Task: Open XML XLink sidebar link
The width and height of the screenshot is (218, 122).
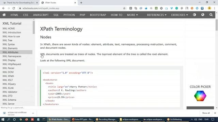Action: tap(8, 88)
